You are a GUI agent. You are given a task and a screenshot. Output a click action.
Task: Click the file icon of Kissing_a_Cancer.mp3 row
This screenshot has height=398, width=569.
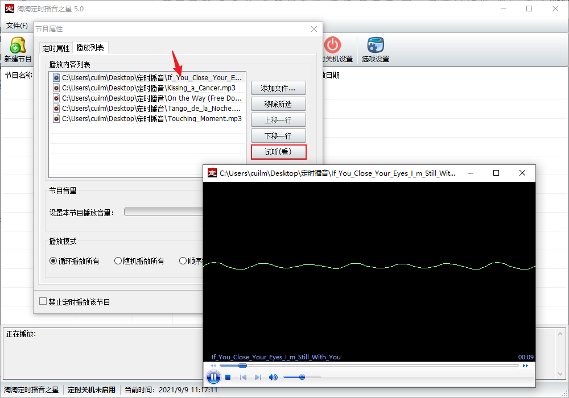56,88
